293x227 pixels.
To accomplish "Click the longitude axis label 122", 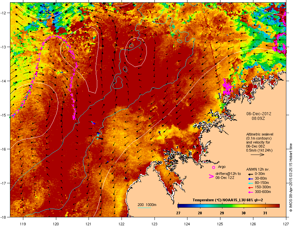I will point(122,224).
